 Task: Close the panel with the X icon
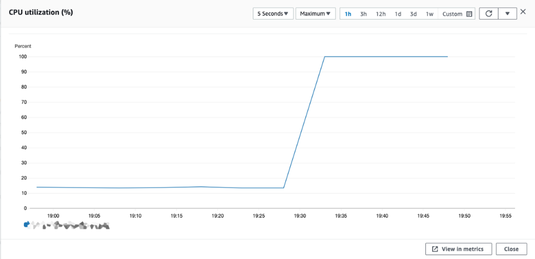pyautogui.click(x=523, y=12)
